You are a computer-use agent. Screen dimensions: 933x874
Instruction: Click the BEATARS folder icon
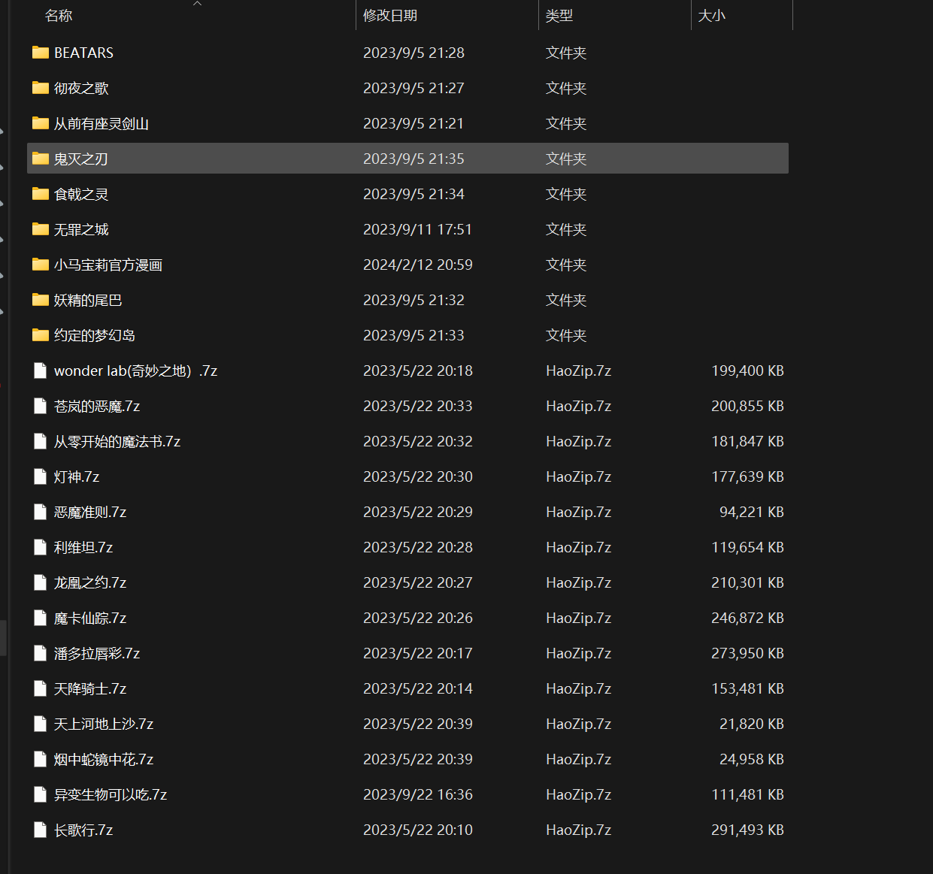41,53
